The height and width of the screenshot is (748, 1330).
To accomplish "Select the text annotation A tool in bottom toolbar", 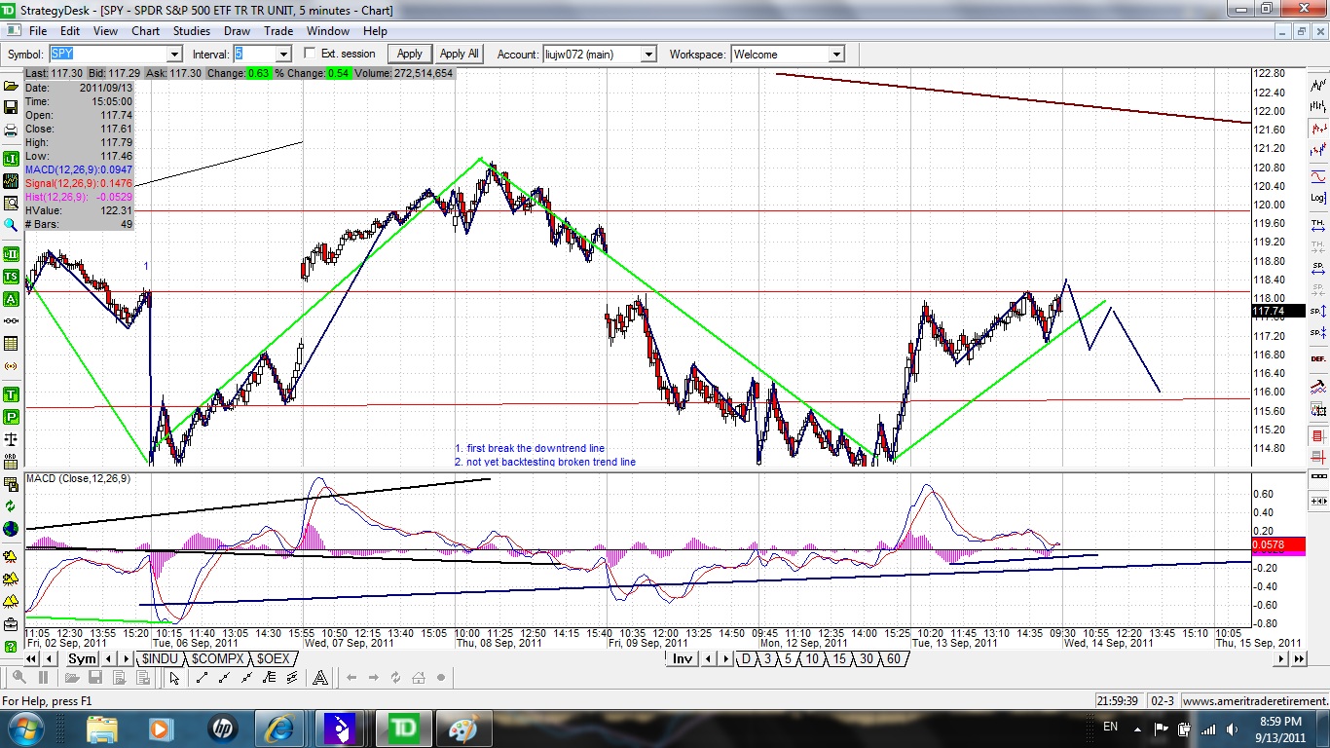I will coord(318,678).
